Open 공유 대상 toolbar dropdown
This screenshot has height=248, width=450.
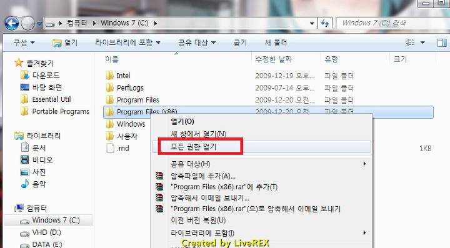click(197, 42)
